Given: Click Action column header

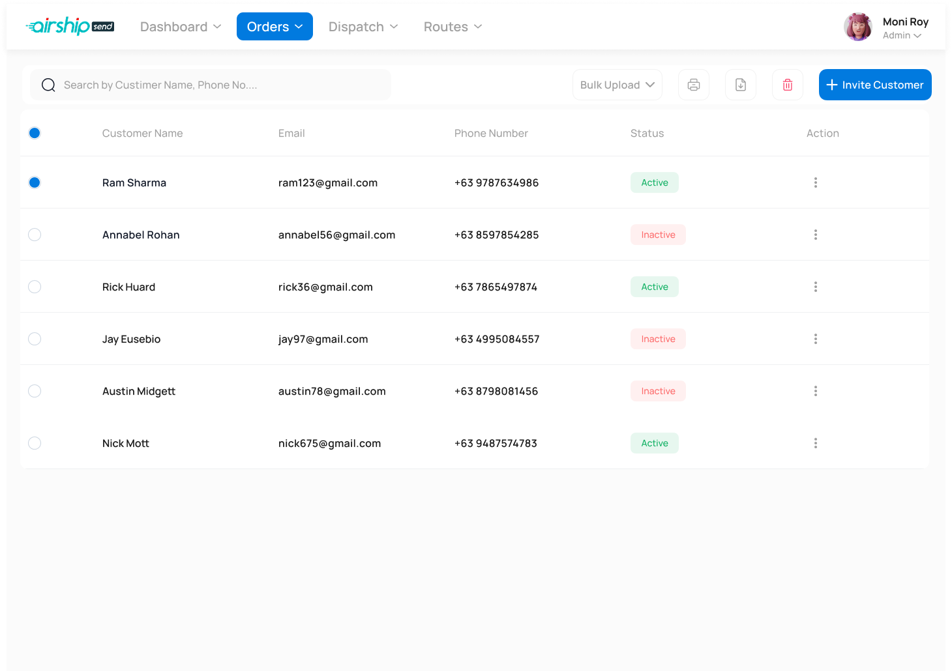Looking at the screenshot, I should pyautogui.click(x=823, y=133).
